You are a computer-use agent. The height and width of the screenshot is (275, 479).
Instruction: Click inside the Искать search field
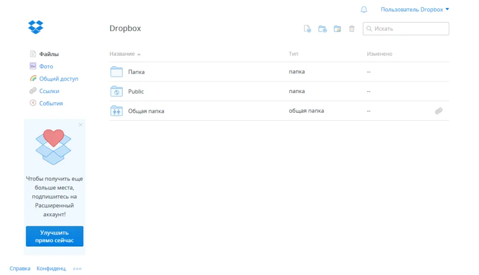[406, 29]
